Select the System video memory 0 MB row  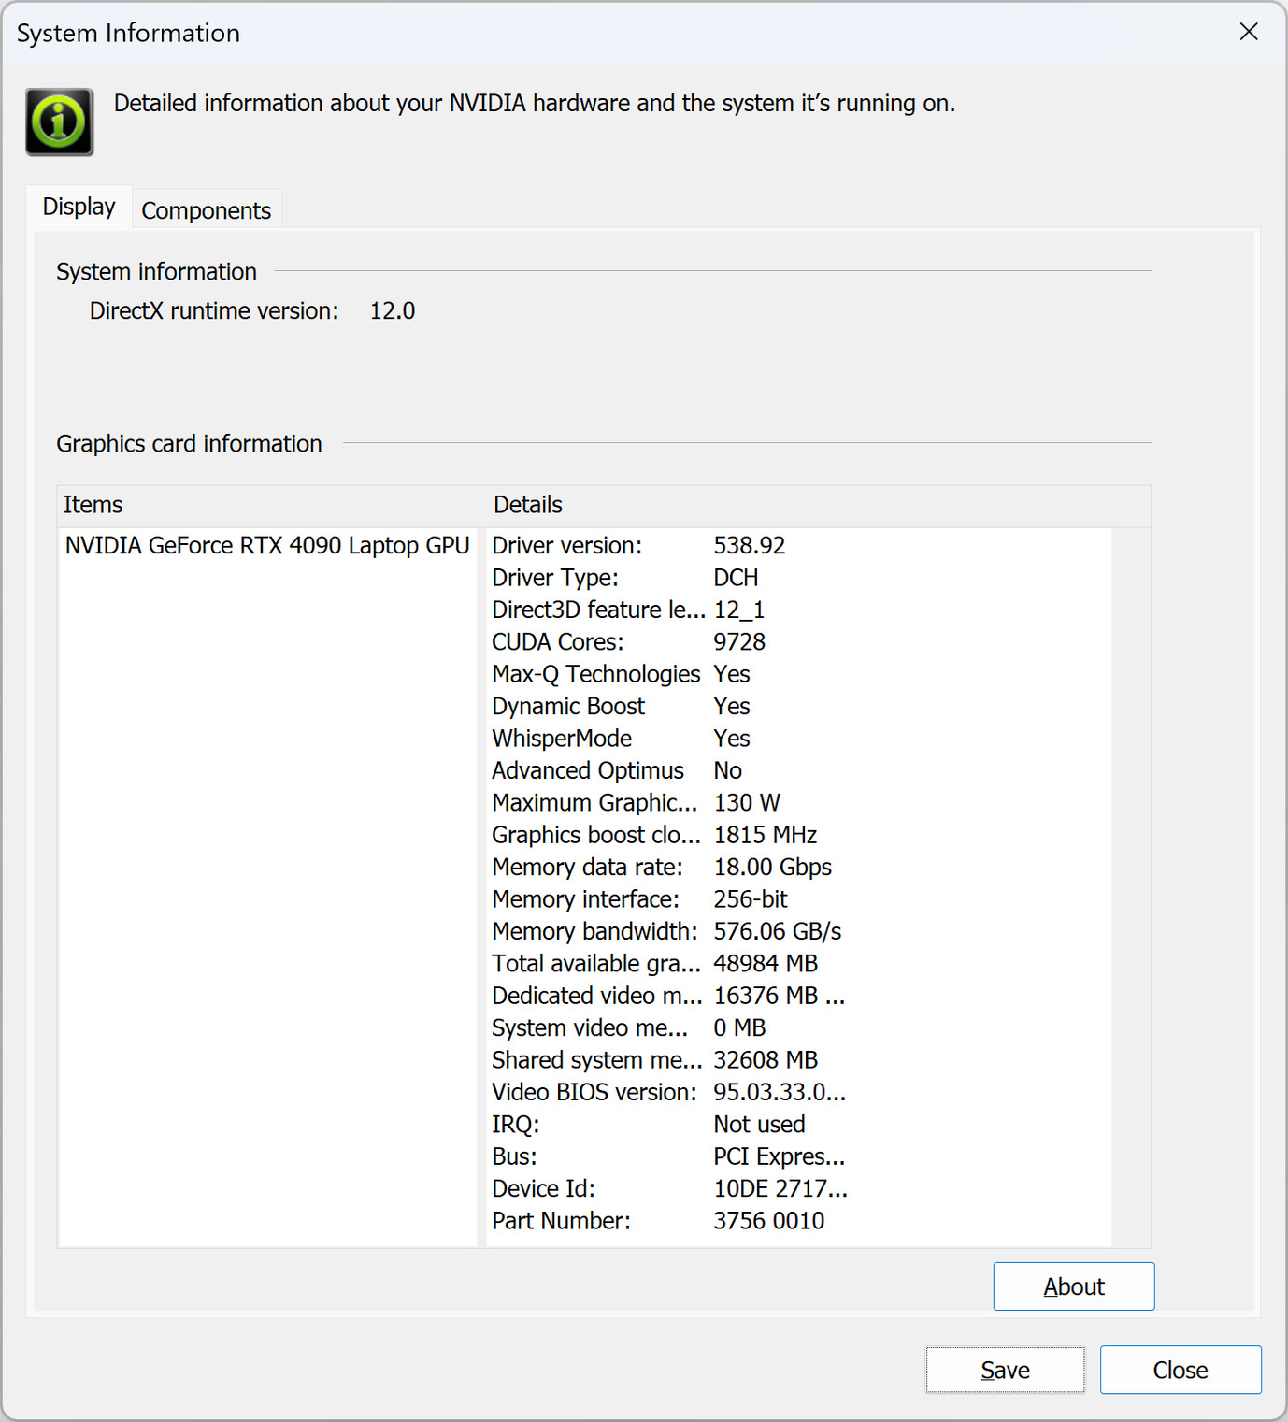pyautogui.click(x=799, y=1027)
